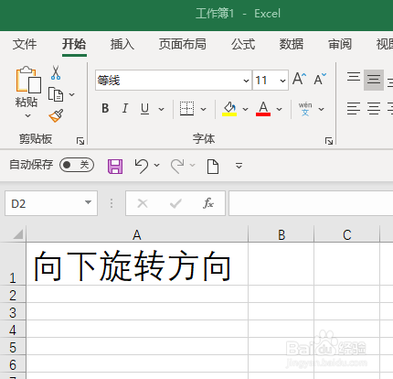Click the Borders icon

point(186,109)
